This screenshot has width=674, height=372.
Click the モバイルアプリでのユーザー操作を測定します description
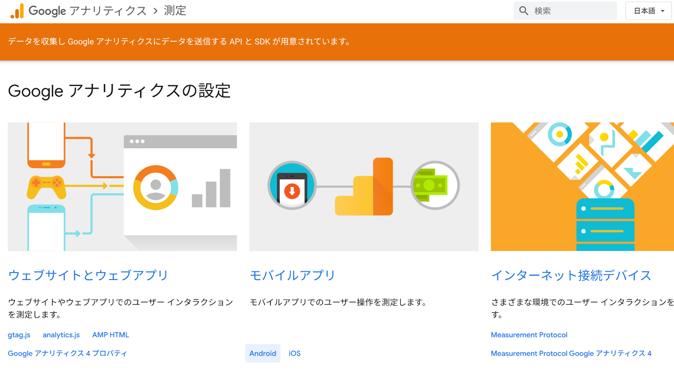coord(339,302)
